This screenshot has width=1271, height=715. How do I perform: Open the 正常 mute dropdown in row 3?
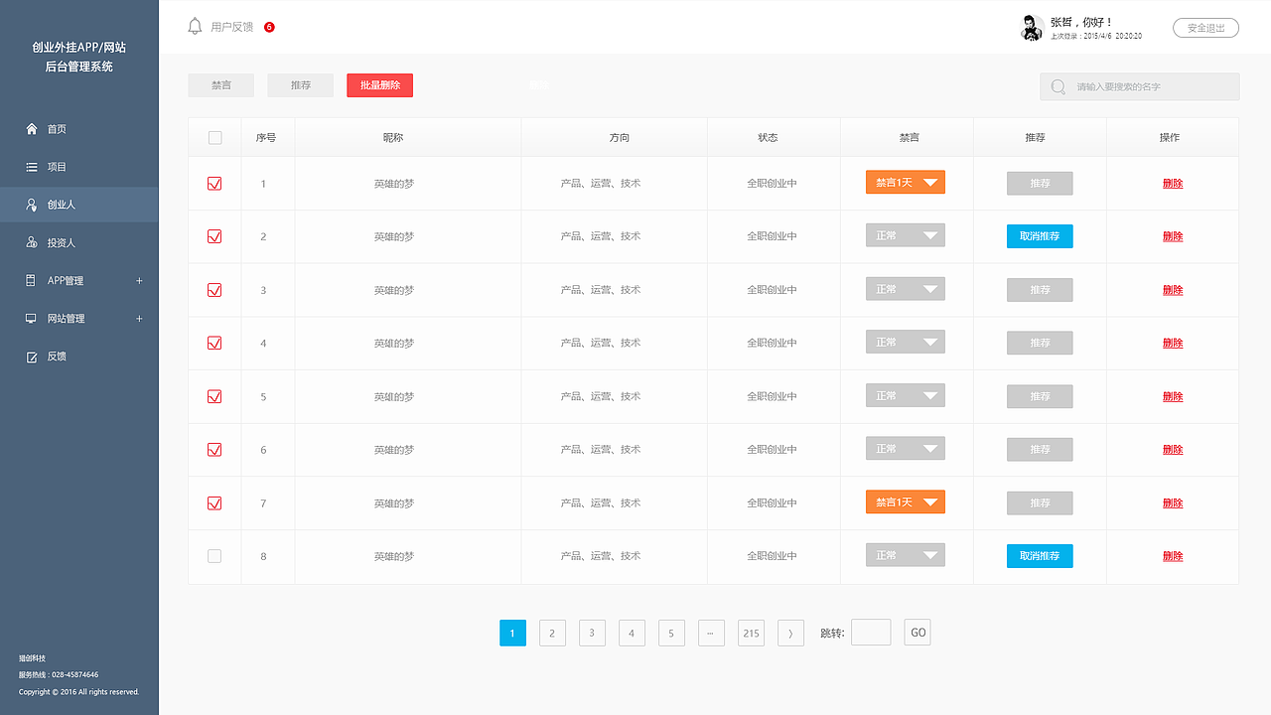point(906,289)
